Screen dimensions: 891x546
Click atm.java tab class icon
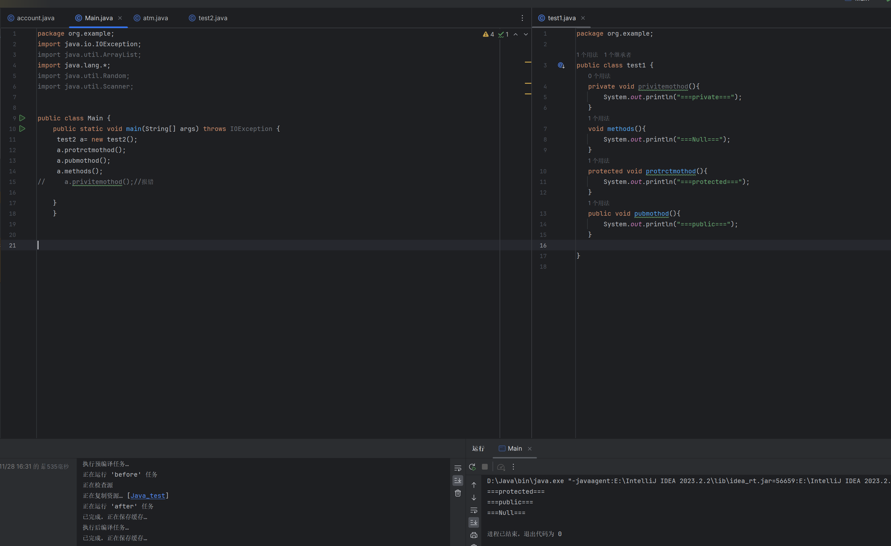[x=137, y=18]
